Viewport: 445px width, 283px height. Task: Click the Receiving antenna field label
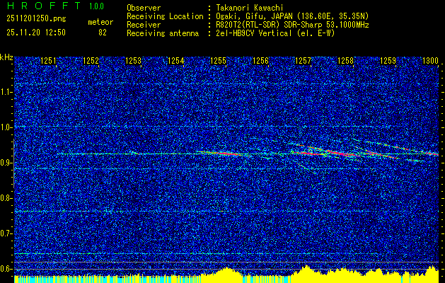point(163,33)
